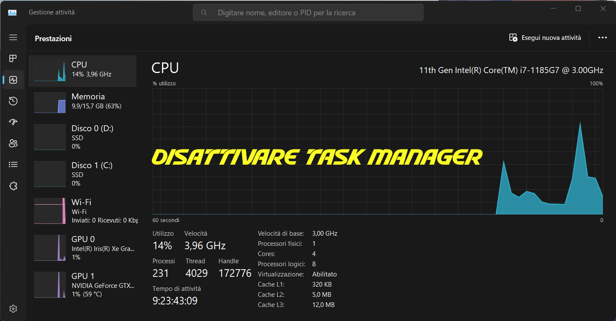The width and height of the screenshot is (616, 321).
Task: Click the search magnifier icon
Action: click(204, 12)
